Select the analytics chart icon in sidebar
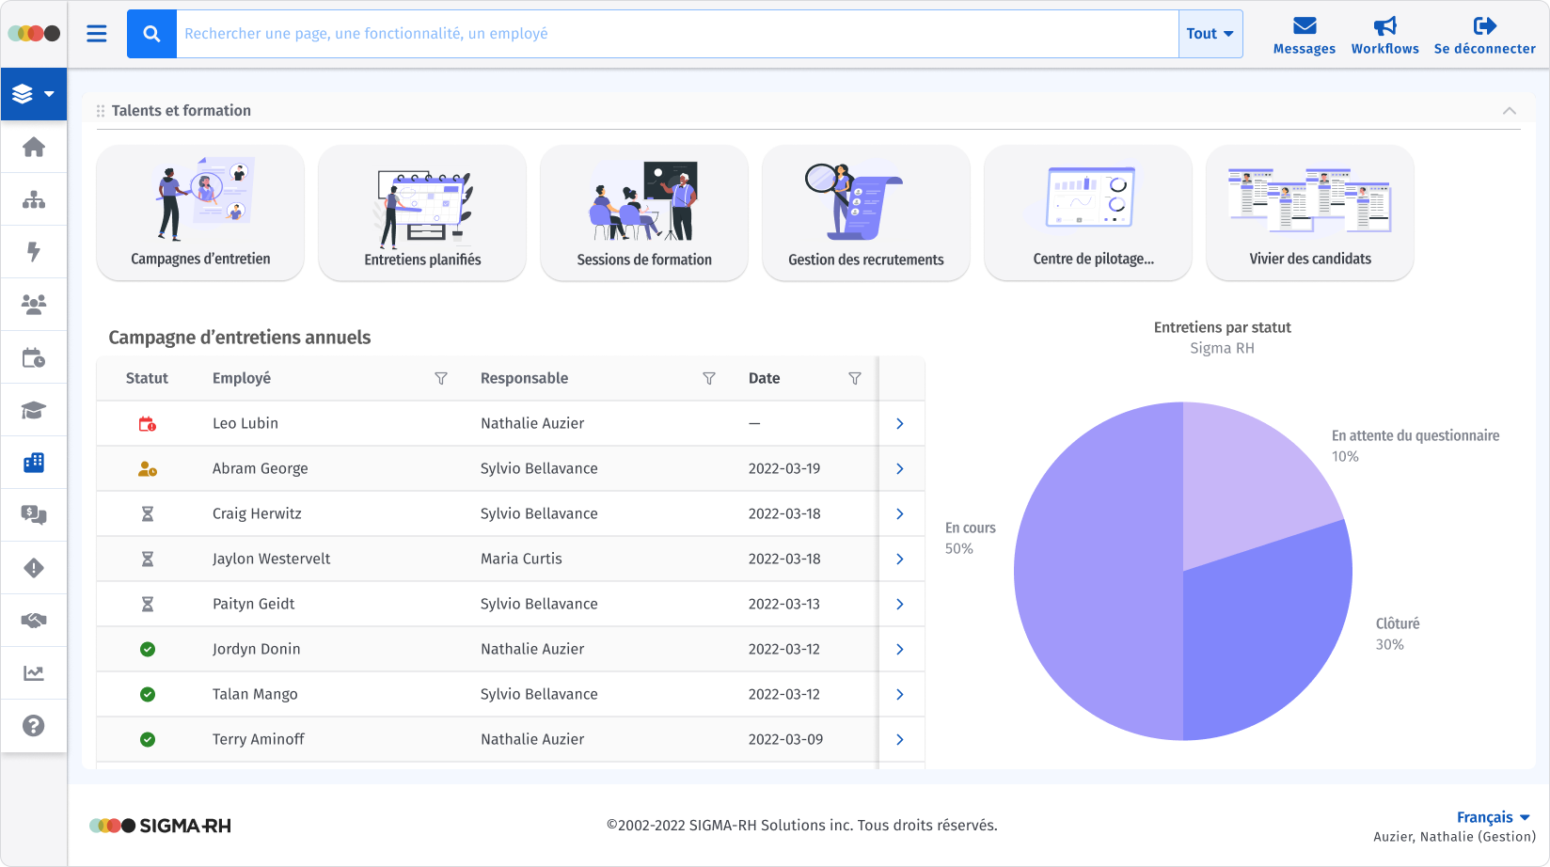This screenshot has width=1550, height=867. (x=34, y=672)
